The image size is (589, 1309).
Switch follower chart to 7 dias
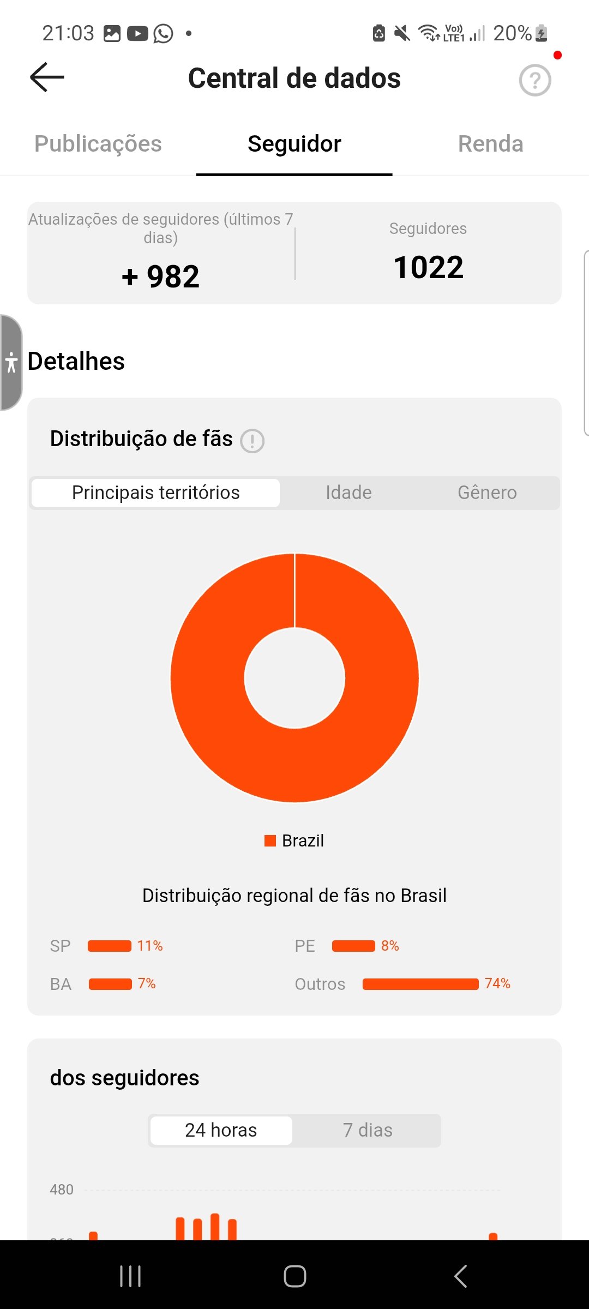coord(368,1130)
